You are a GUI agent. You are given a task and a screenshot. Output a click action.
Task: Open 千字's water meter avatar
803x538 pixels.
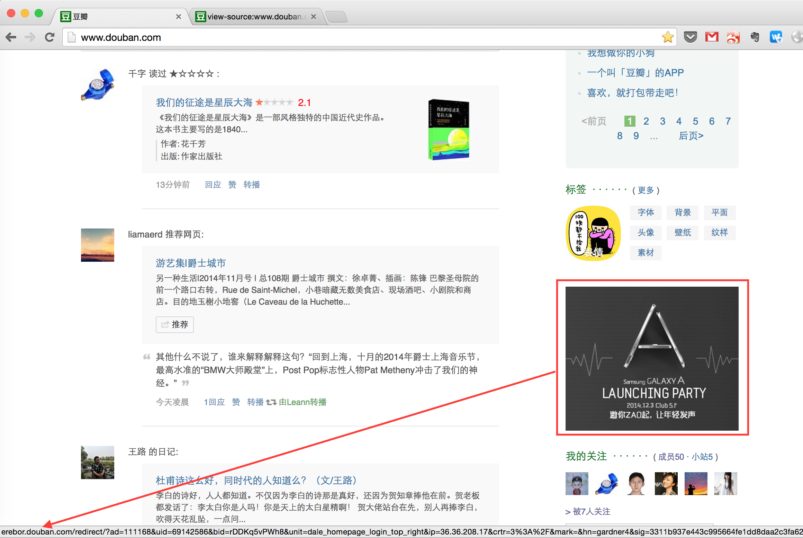coord(98,84)
